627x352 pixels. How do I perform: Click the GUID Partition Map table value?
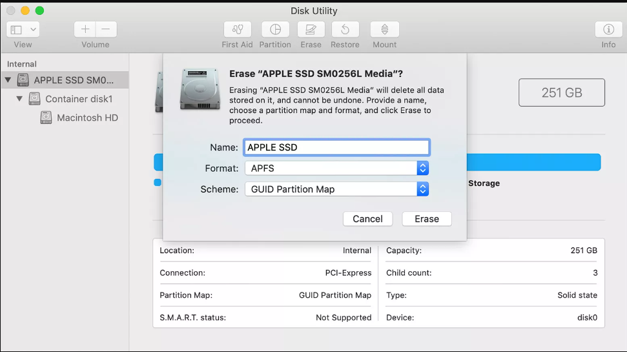335,295
